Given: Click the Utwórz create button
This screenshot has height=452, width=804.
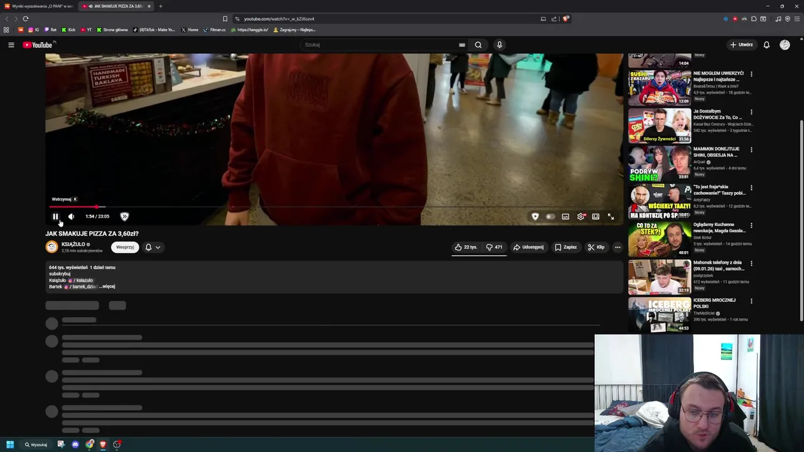Looking at the screenshot, I should pyautogui.click(x=741, y=45).
